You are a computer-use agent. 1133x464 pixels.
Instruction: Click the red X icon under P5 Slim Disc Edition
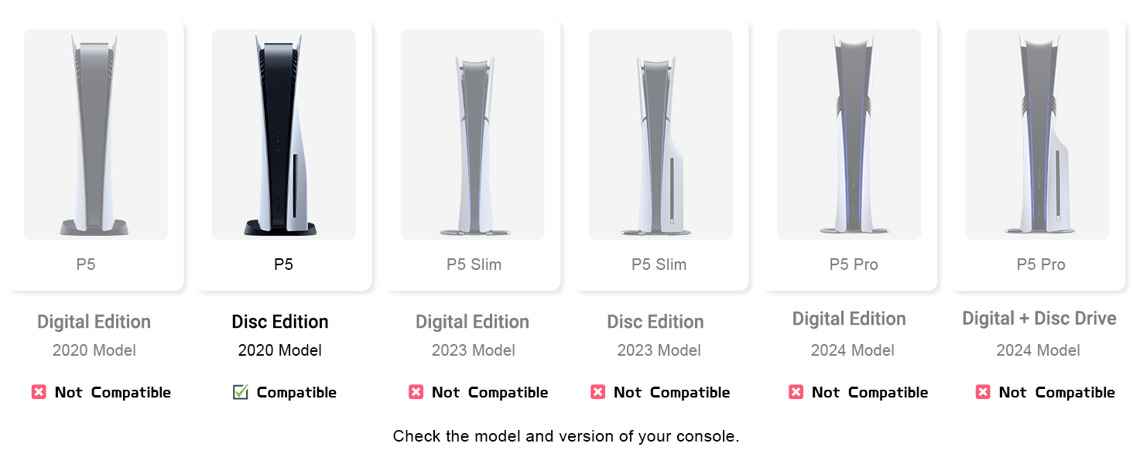pyautogui.click(x=597, y=392)
